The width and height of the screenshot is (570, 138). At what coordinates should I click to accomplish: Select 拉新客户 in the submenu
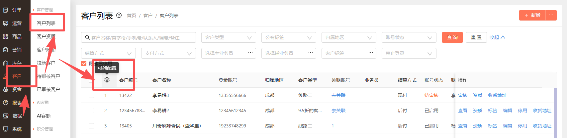click(46, 63)
